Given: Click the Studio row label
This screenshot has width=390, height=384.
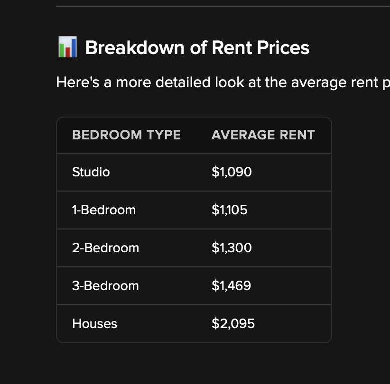Looking at the screenshot, I should [x=91, y=172].
